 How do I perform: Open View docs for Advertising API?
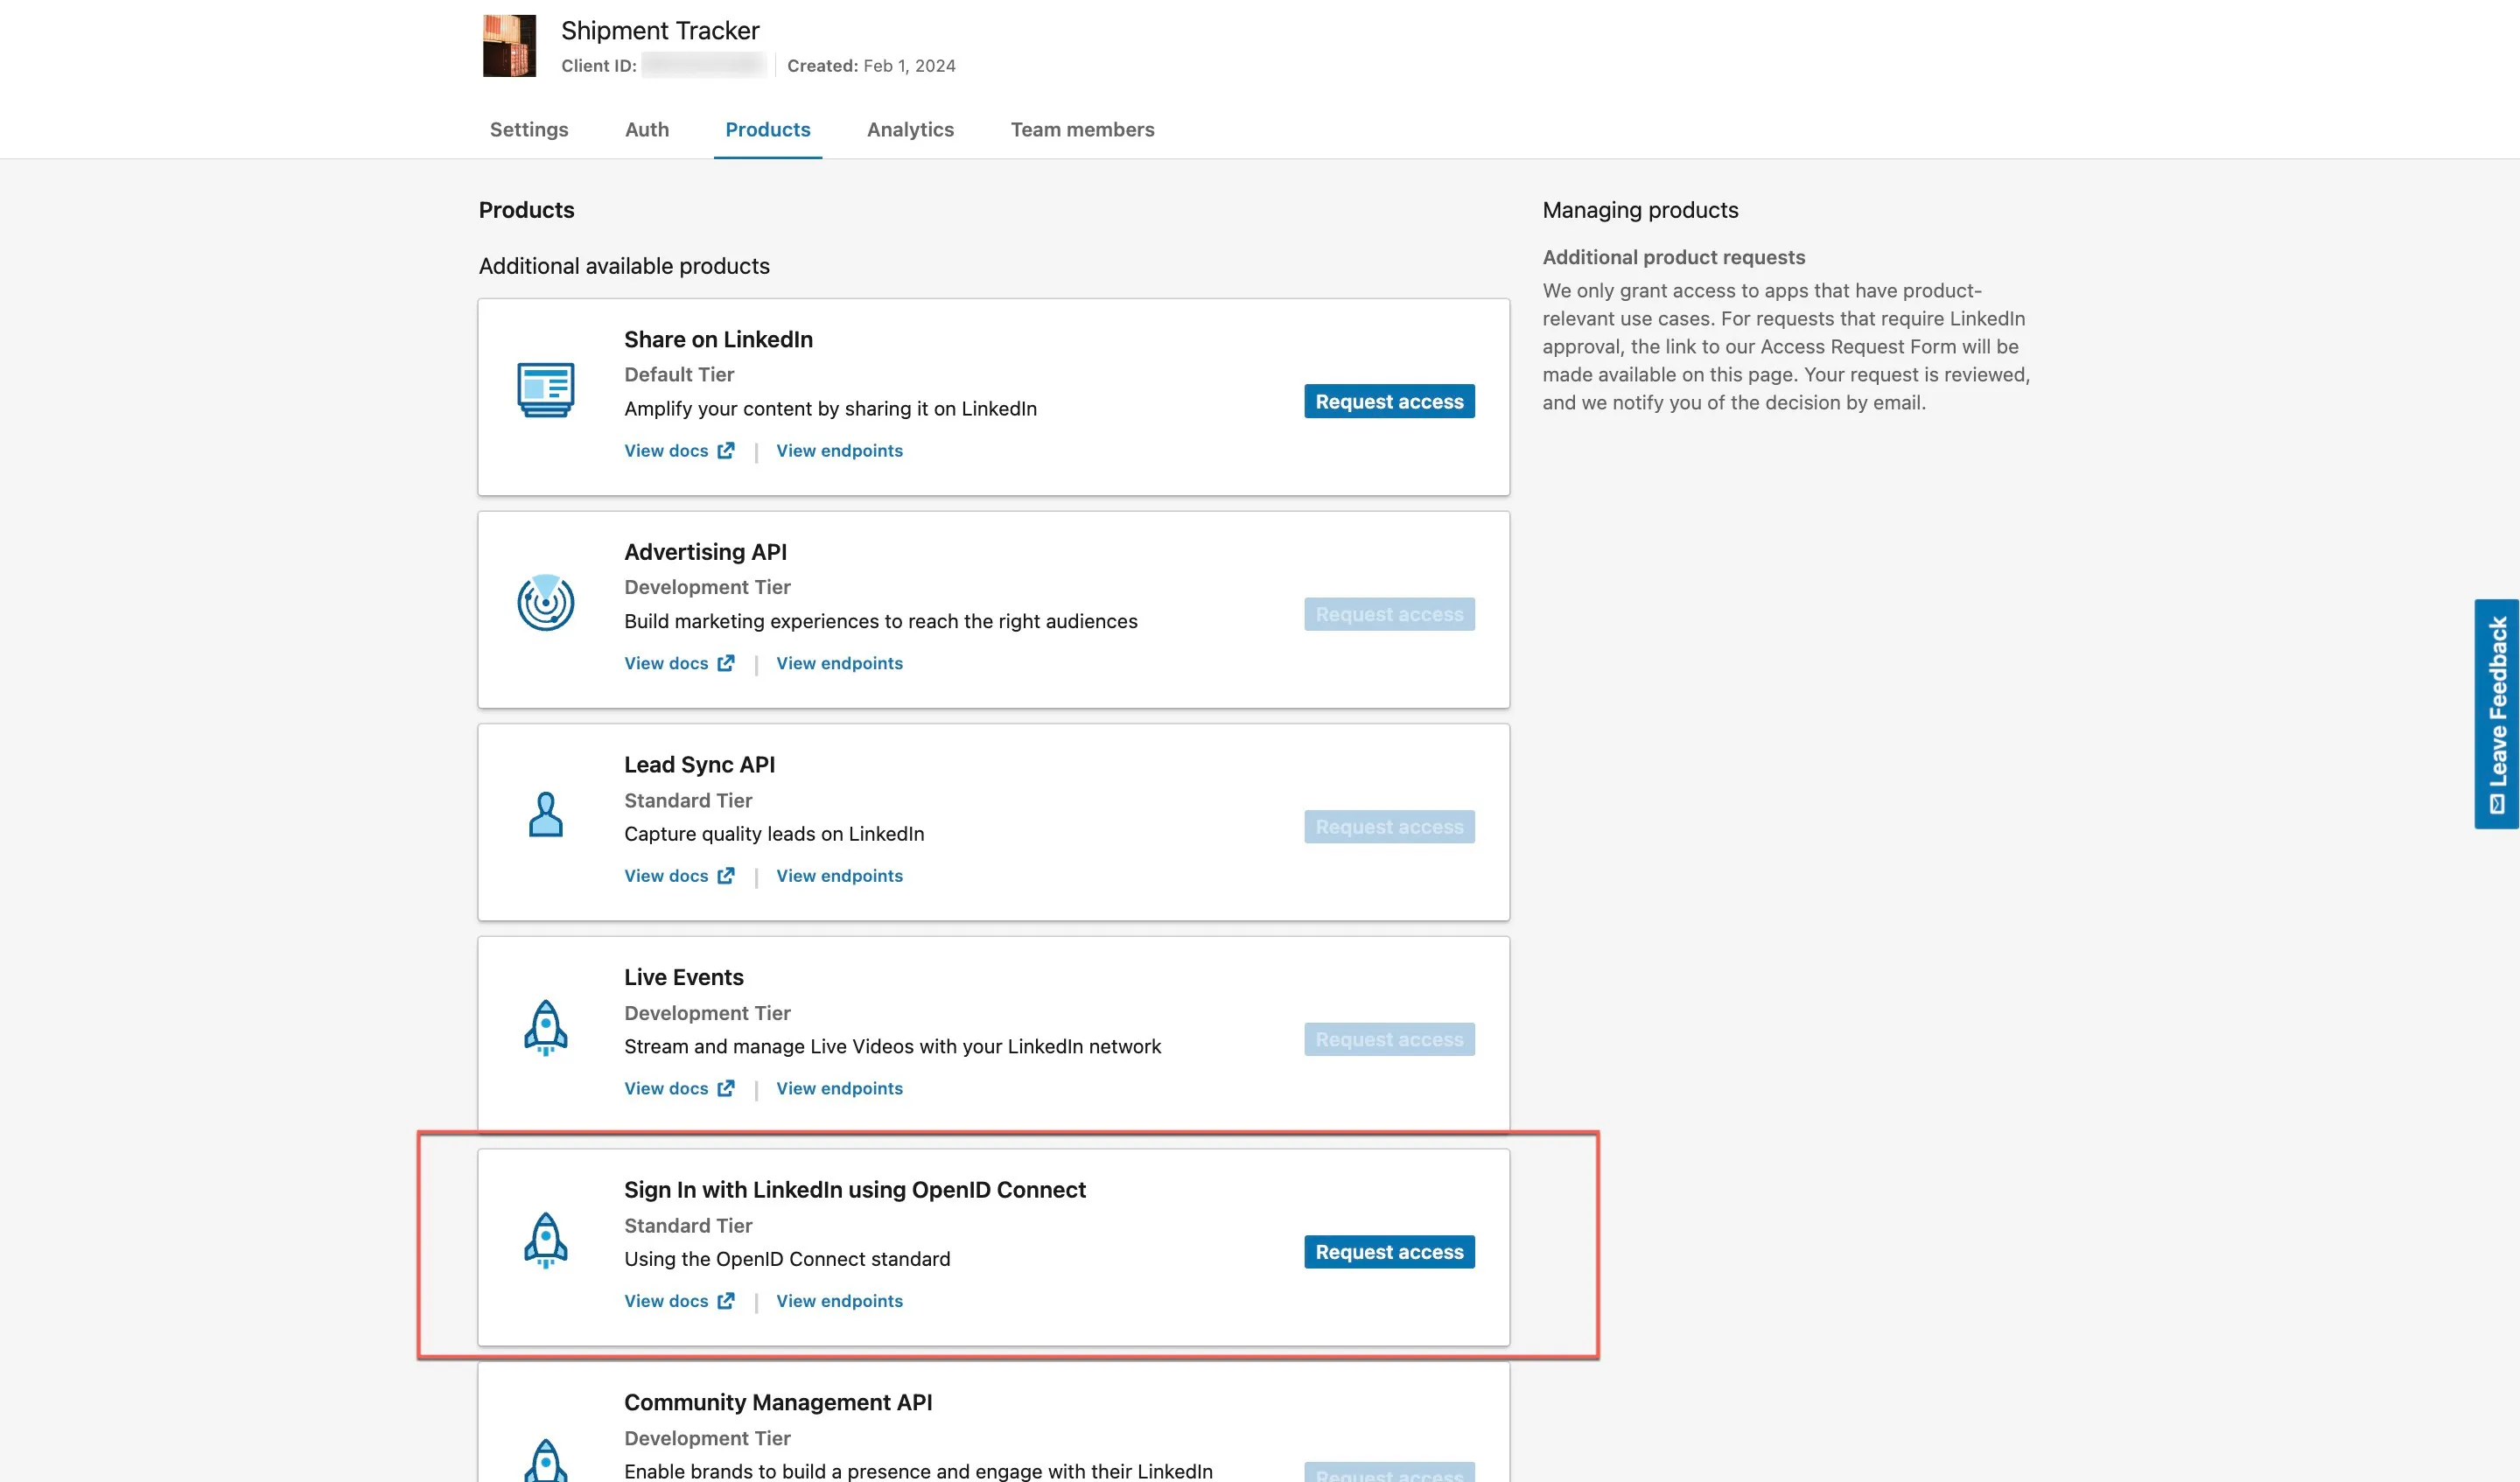[x=679, y=663]
